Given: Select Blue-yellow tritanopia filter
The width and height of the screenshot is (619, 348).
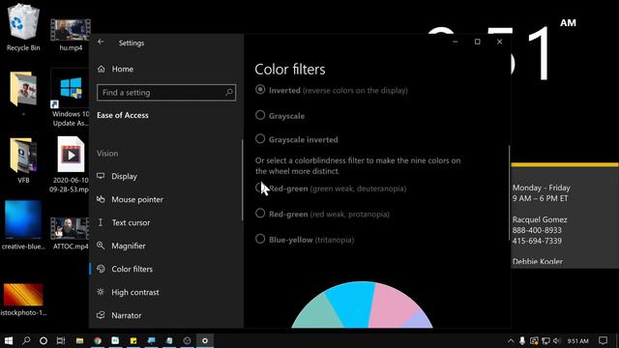Looking at the screenshot, I should tap(260, 239).
